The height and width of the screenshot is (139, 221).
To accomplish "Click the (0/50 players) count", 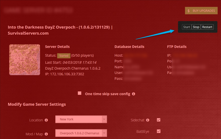I will click(x=82, y=56).
